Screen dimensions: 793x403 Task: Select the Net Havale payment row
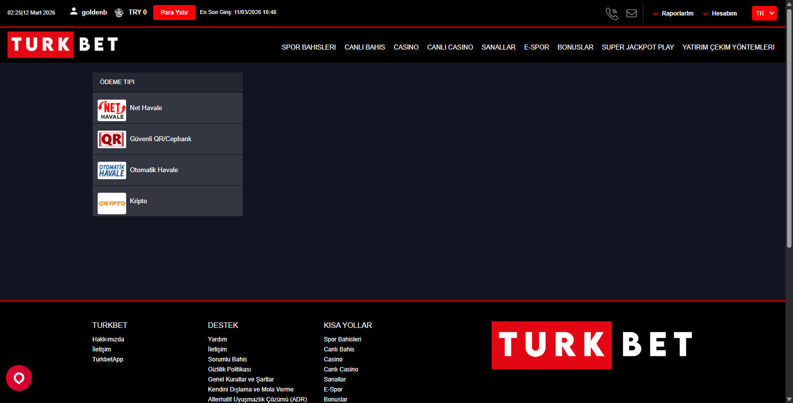(168, 108)
